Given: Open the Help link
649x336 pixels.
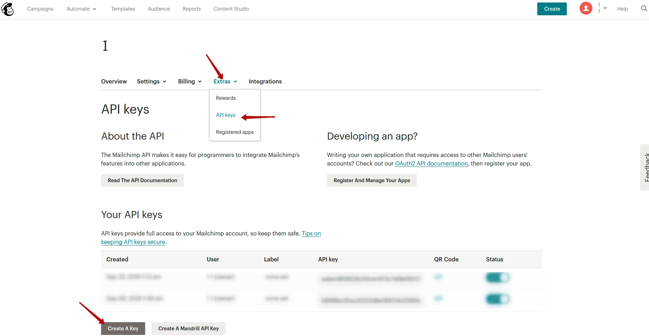Looking at the screenshot, I should coord(622,9).
